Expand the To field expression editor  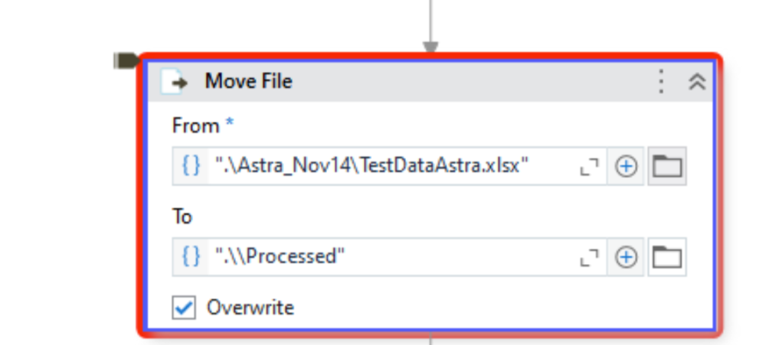point(588,258)
